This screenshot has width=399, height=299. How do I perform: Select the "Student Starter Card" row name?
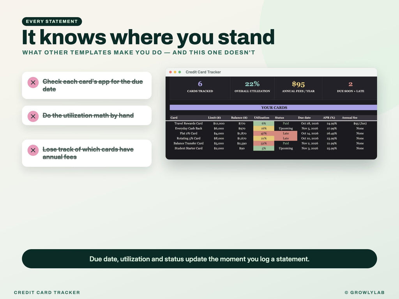(189, 148)
